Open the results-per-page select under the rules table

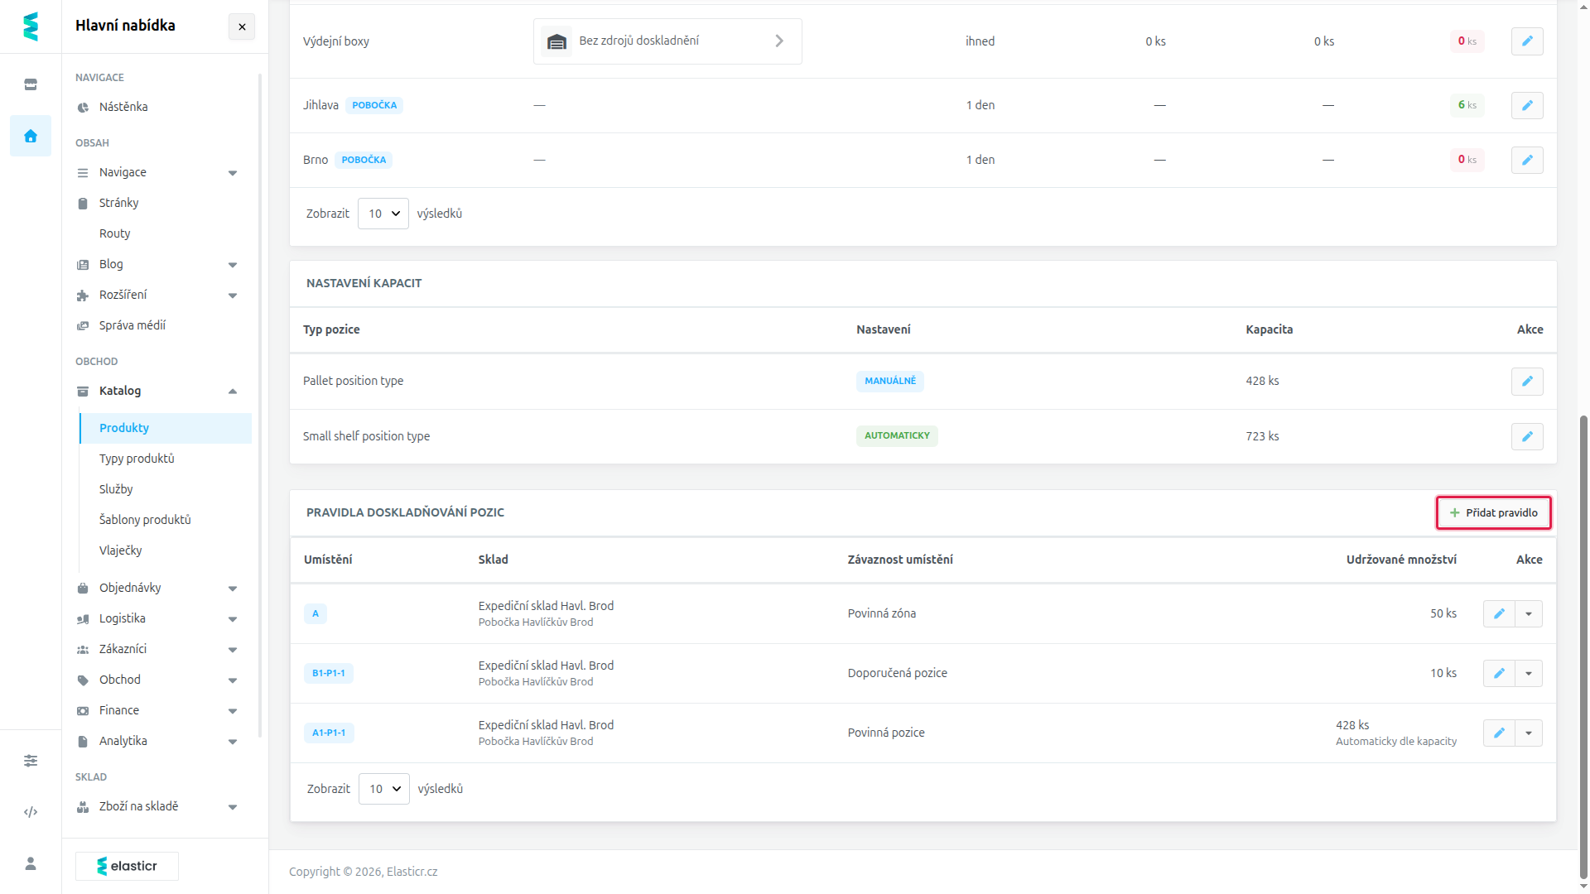pos(384,789)
